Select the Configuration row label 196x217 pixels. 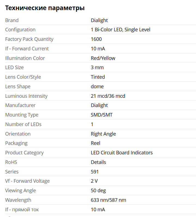pyautogui.click(x=20, y=30)
